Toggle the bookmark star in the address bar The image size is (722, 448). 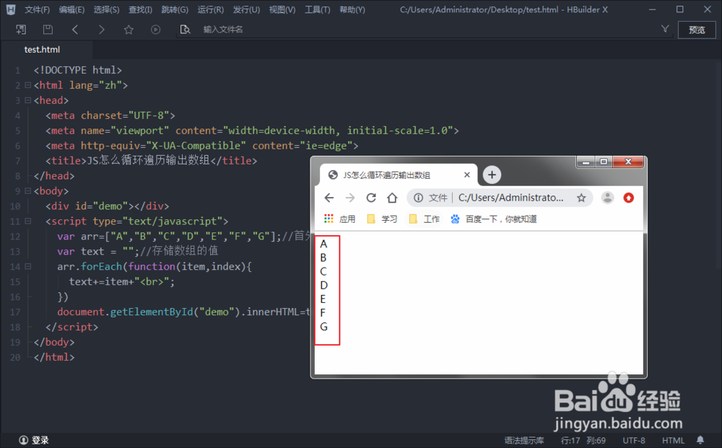pos(580,197)
